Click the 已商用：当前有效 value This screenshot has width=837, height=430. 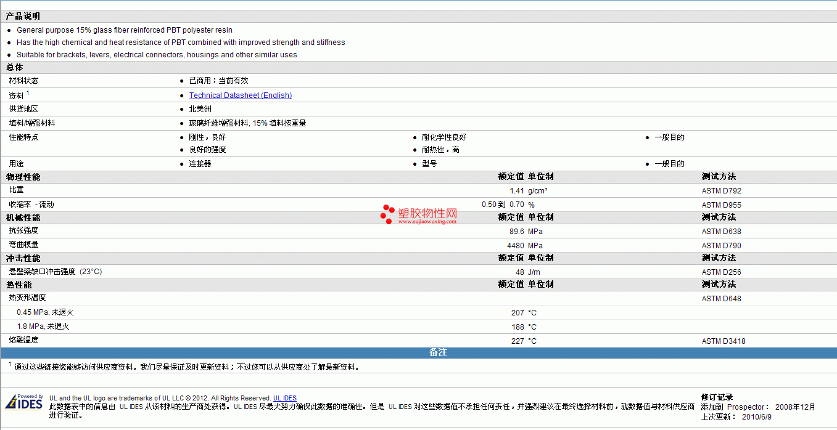(219, 81)
